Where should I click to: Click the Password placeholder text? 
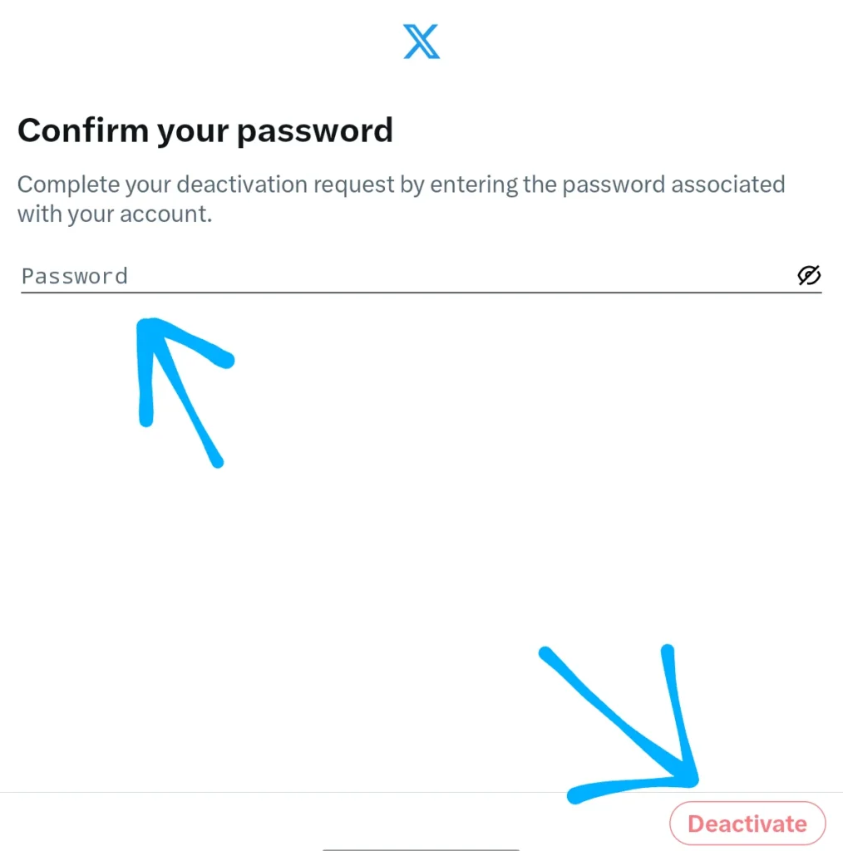[x=75, y=276]
